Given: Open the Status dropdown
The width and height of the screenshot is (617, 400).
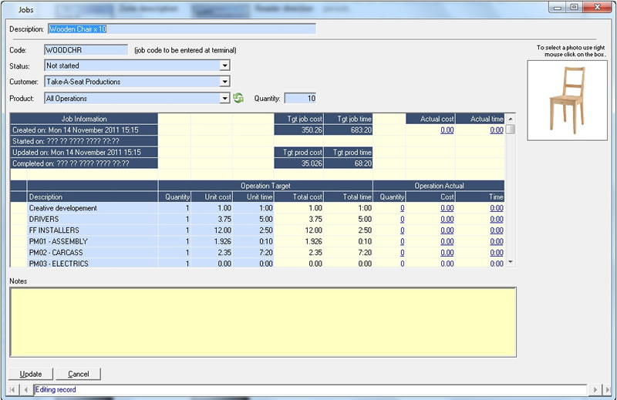Looking at the screenshot, I should (224, 66).
